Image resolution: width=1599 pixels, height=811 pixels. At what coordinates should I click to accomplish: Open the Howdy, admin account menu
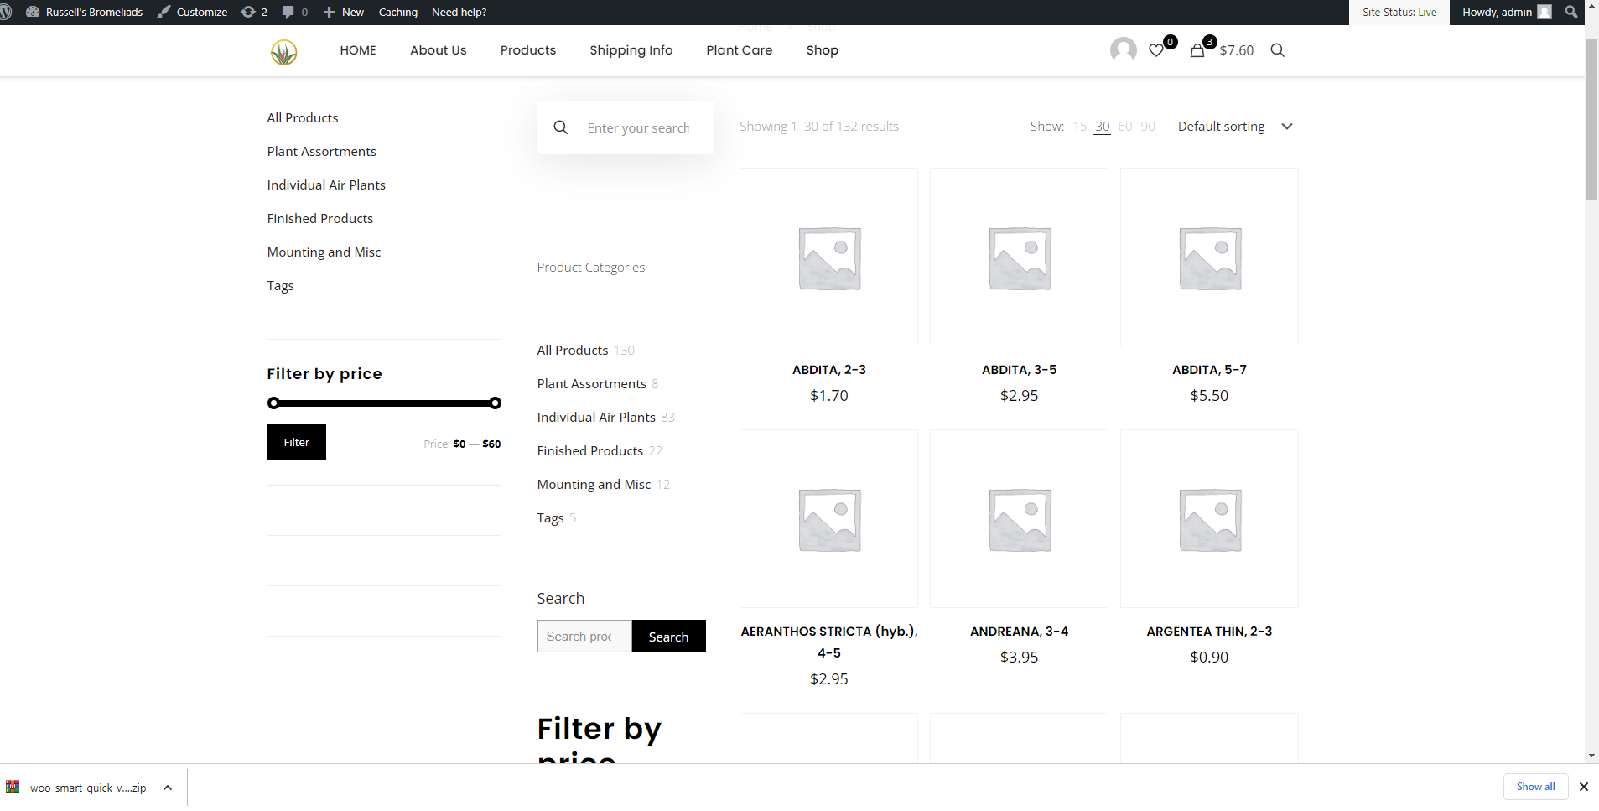[x=1506, y=12]
